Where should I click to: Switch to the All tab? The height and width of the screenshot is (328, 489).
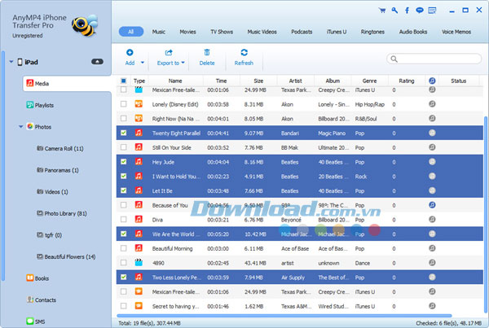coord(131,32)
